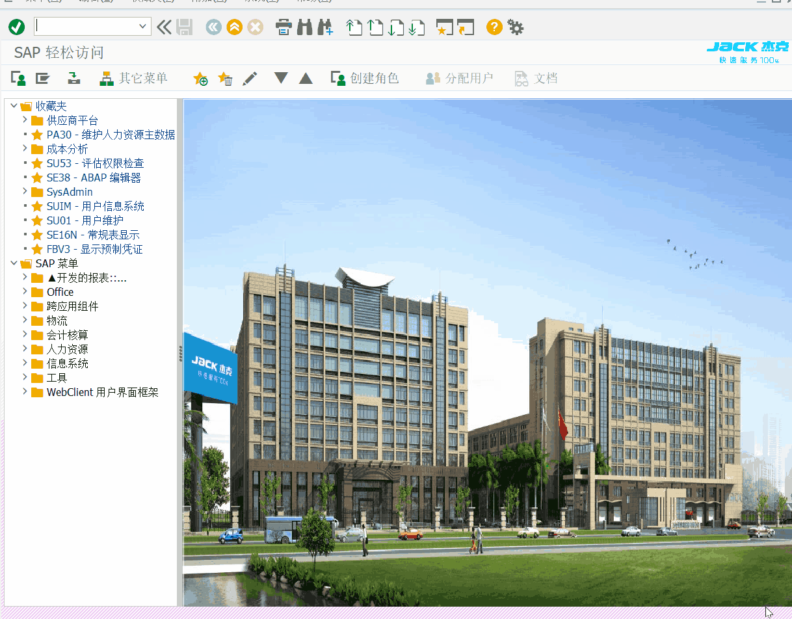Open SAP Business Workplace icon

coord(75,79)
